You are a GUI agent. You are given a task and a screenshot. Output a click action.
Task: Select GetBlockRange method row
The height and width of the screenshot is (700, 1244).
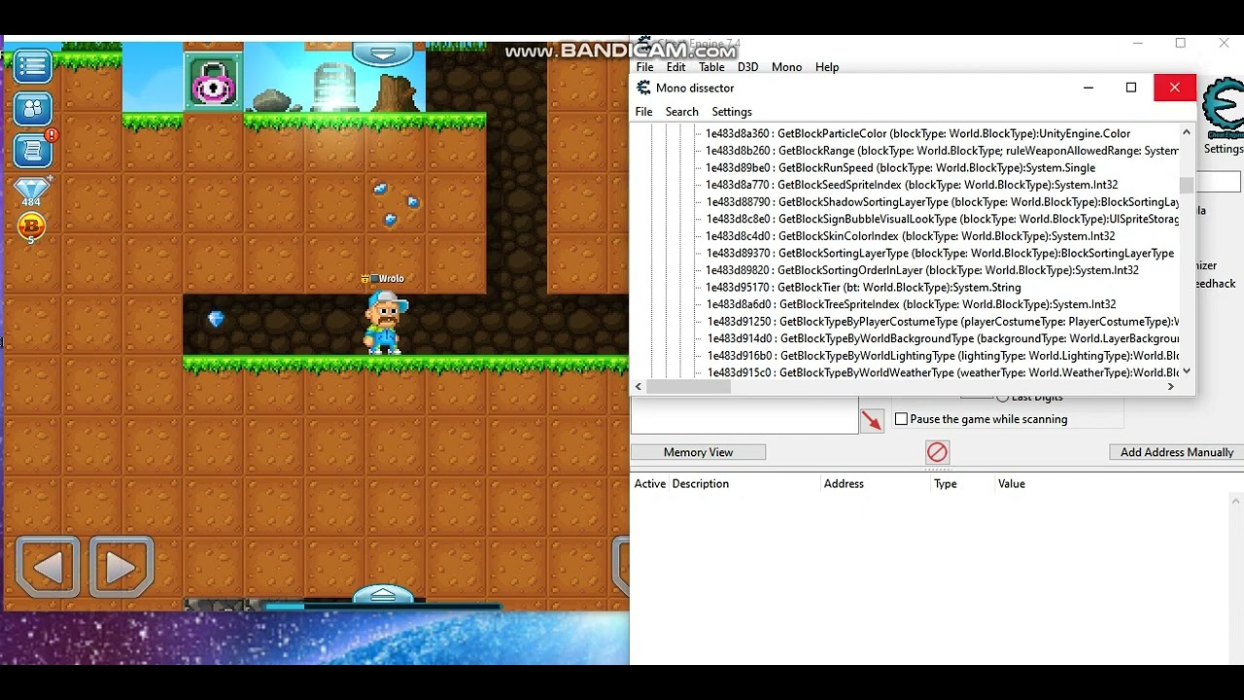click(942, 151)
